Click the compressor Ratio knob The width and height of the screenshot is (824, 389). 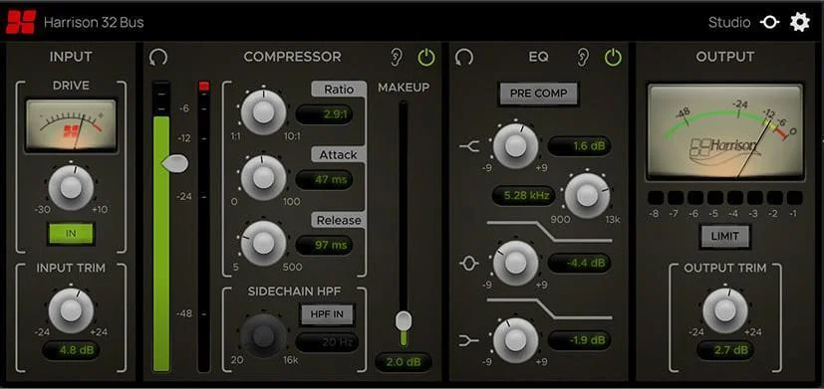pyautogui.click(x=264, y=111)
